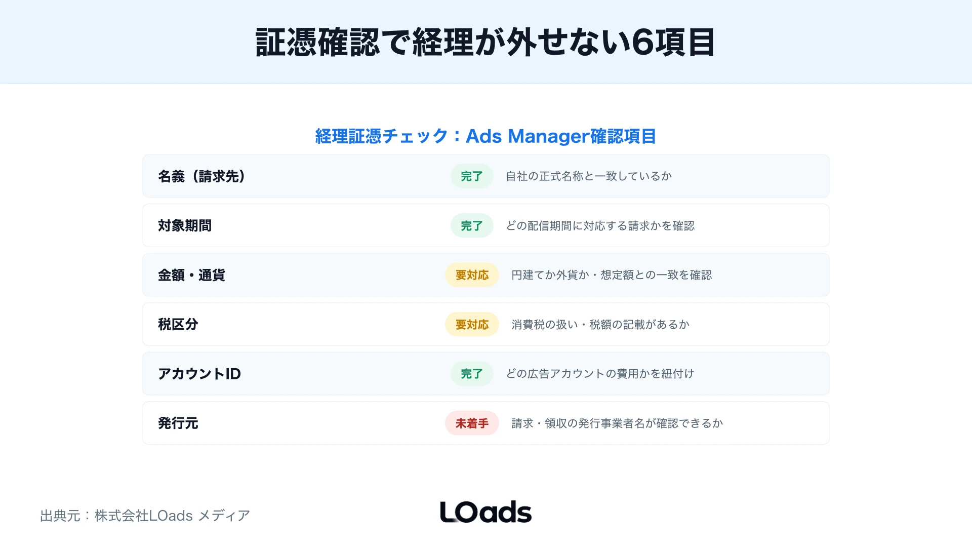Click description 自社の正式名称と一致しているか
Viewport: 972px width, 547px height.
[x=589, y=176]
